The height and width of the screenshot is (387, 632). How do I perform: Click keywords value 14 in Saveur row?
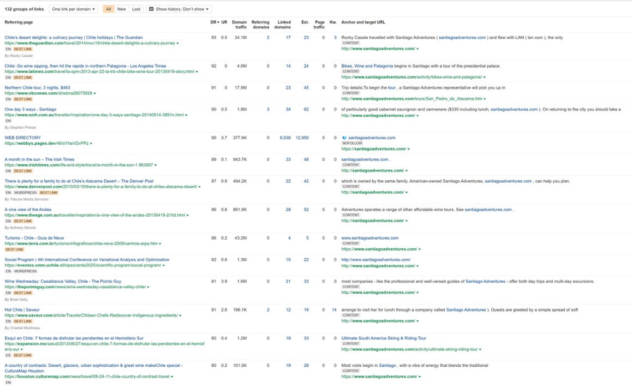334,309
